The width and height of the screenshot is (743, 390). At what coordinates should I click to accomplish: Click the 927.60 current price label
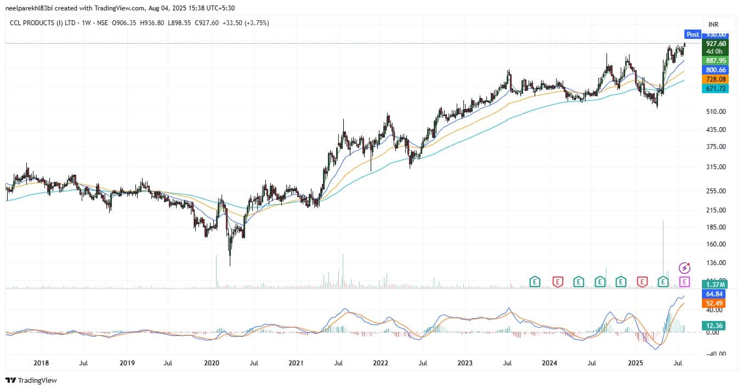[x=716, y=44]
